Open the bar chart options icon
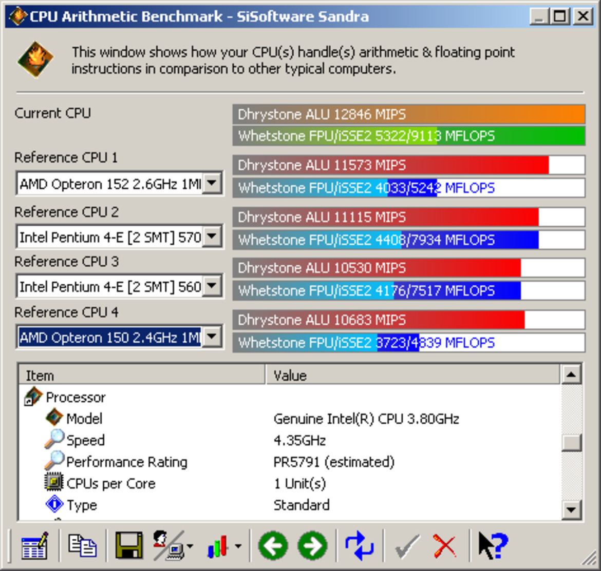This screenshot has height=571, width=601. [x=217, y=546]
